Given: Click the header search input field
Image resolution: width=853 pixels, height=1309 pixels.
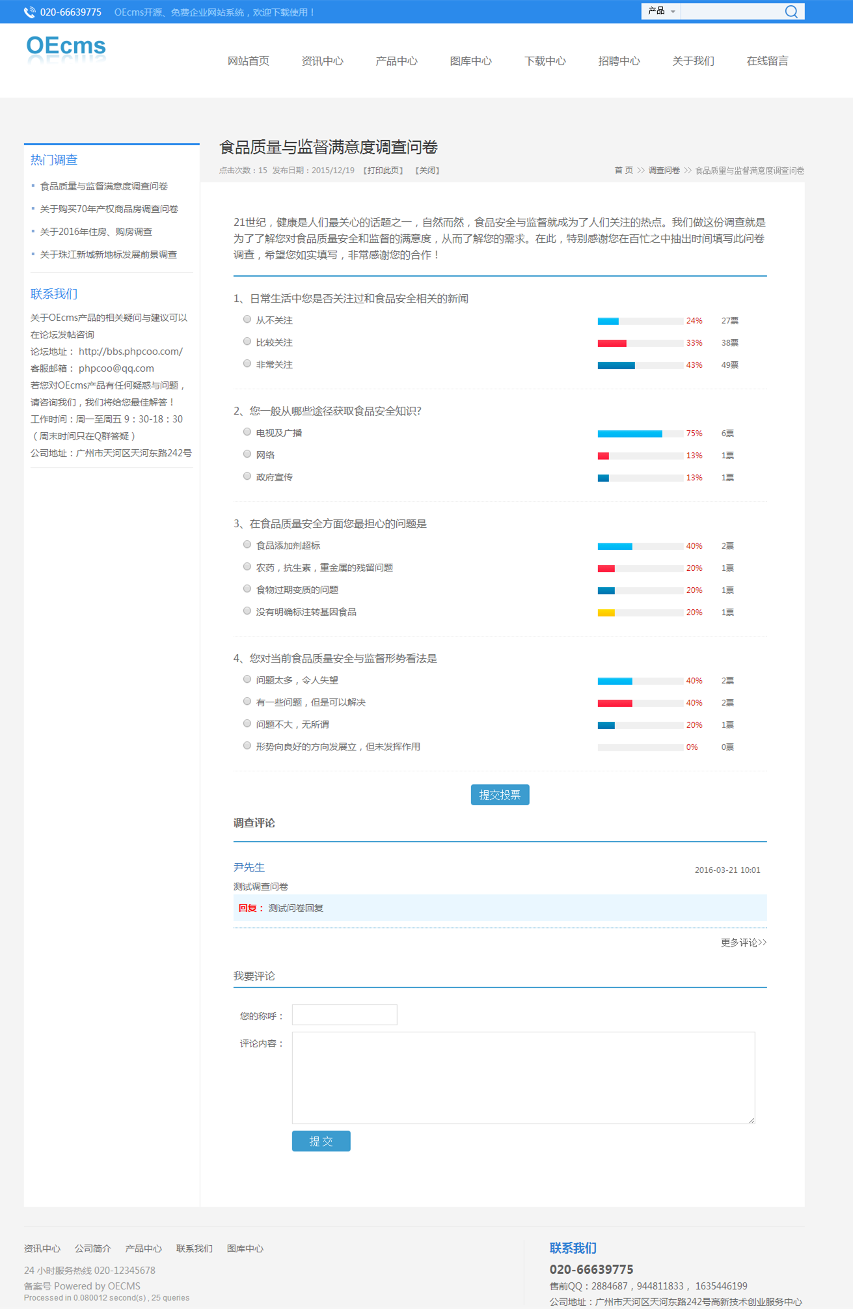Looking at the screenshot, I should [731, 11].
